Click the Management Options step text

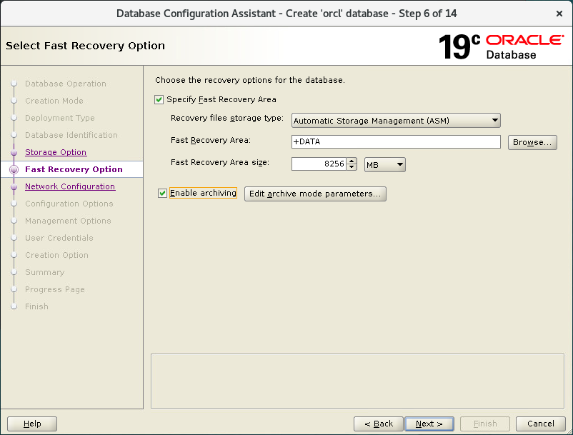68,221
